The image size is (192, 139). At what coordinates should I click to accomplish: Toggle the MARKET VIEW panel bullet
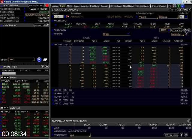[2, 67]
